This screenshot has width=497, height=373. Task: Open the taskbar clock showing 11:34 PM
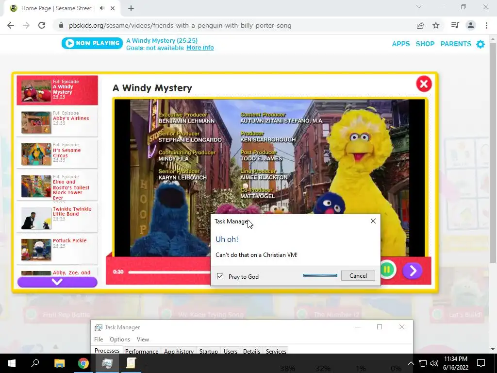(455, 363)
